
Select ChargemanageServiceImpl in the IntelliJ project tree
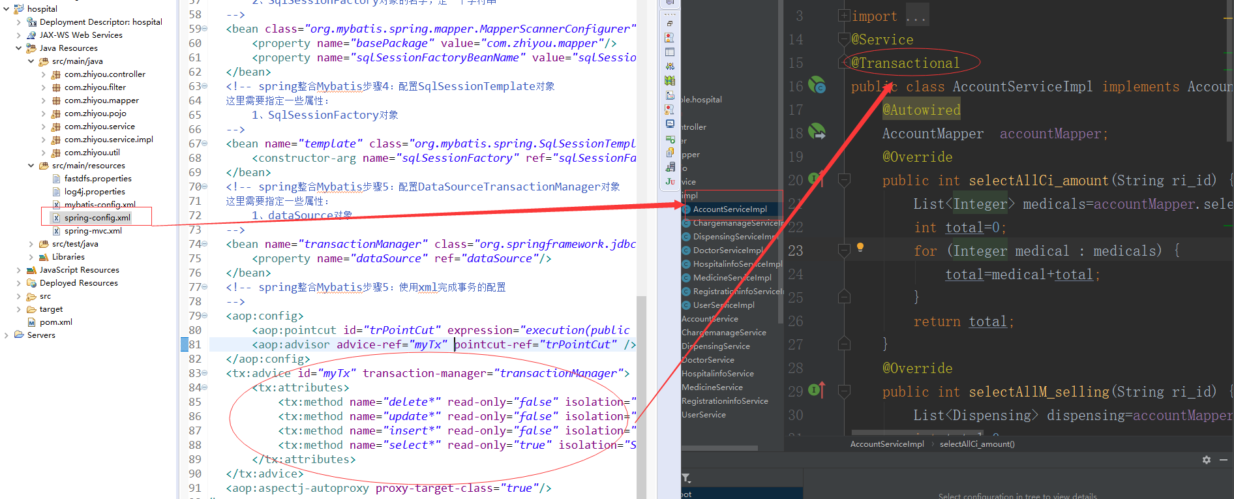coord(738,223)
